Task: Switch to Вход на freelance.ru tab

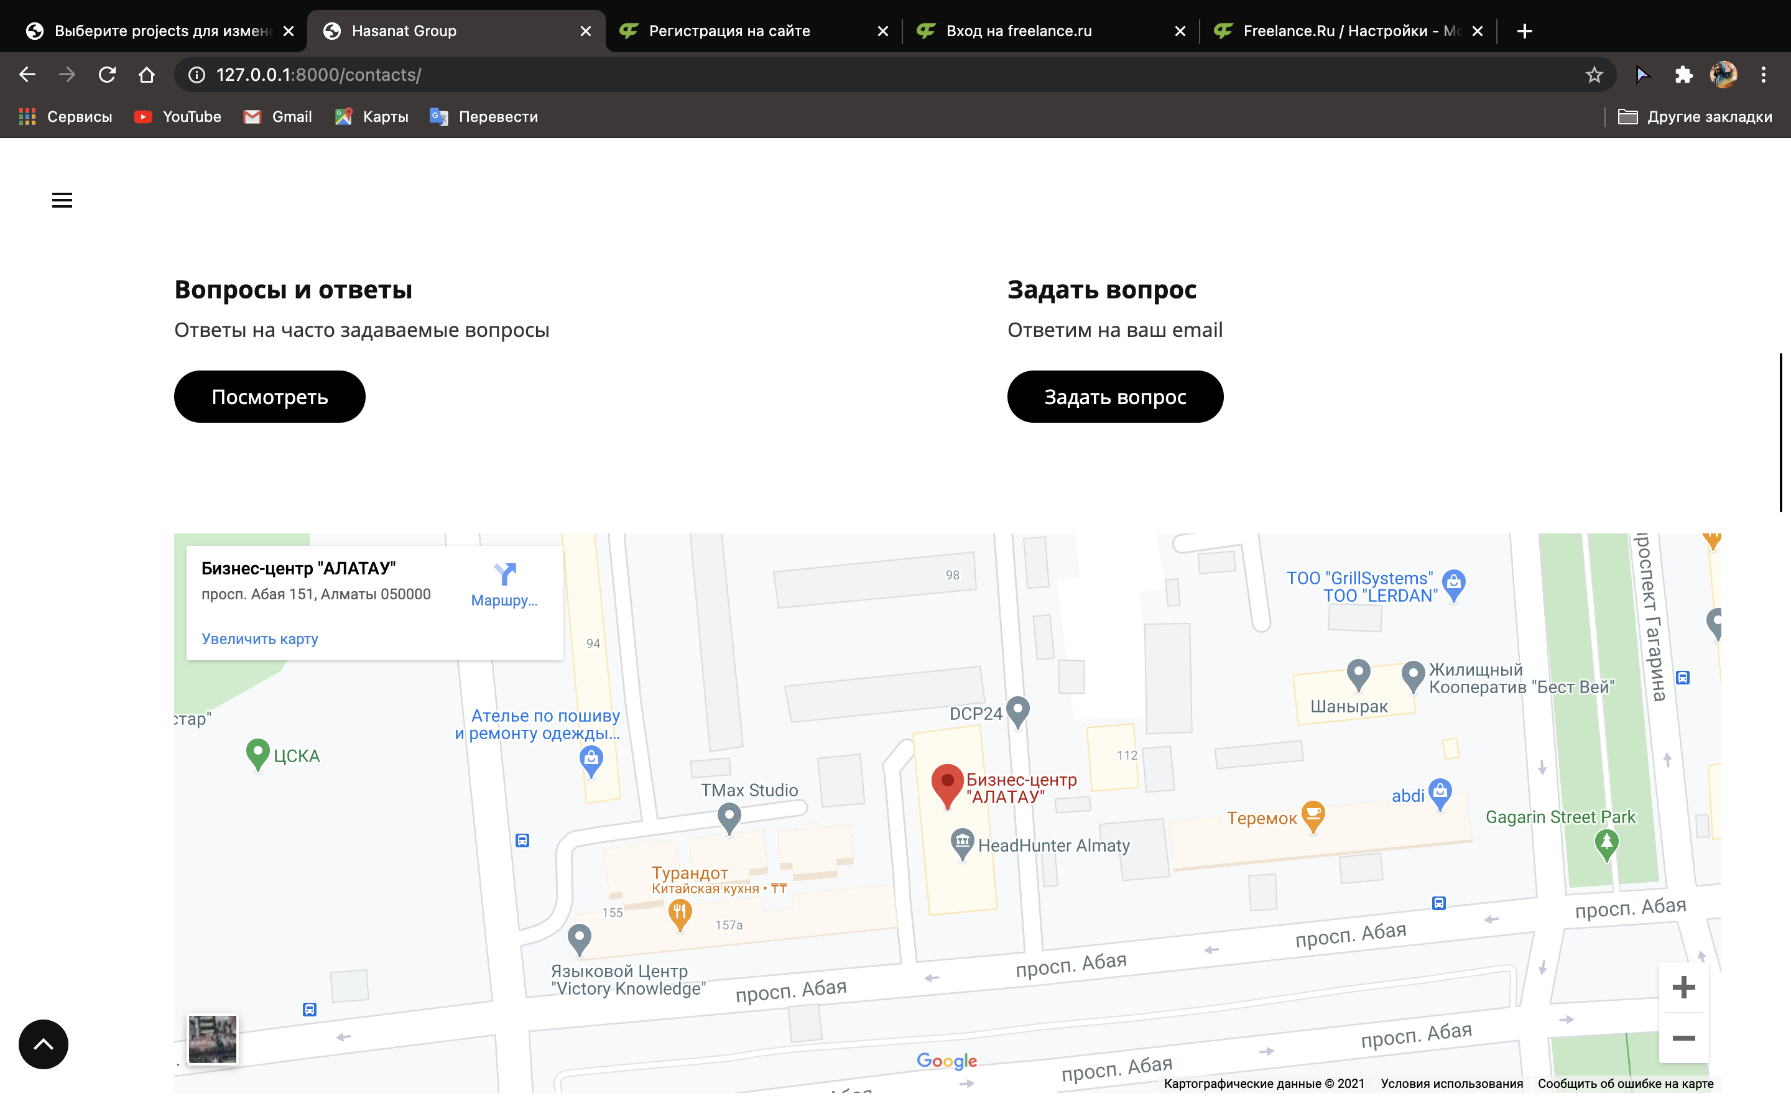Action: pos(1019,31)
